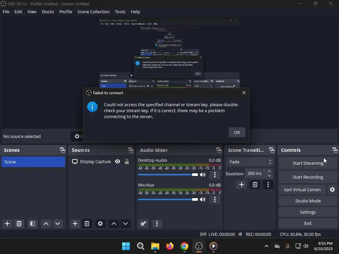Adjust the Mic/Aux volume slider
Screen dimensions: 339x254
168,199
